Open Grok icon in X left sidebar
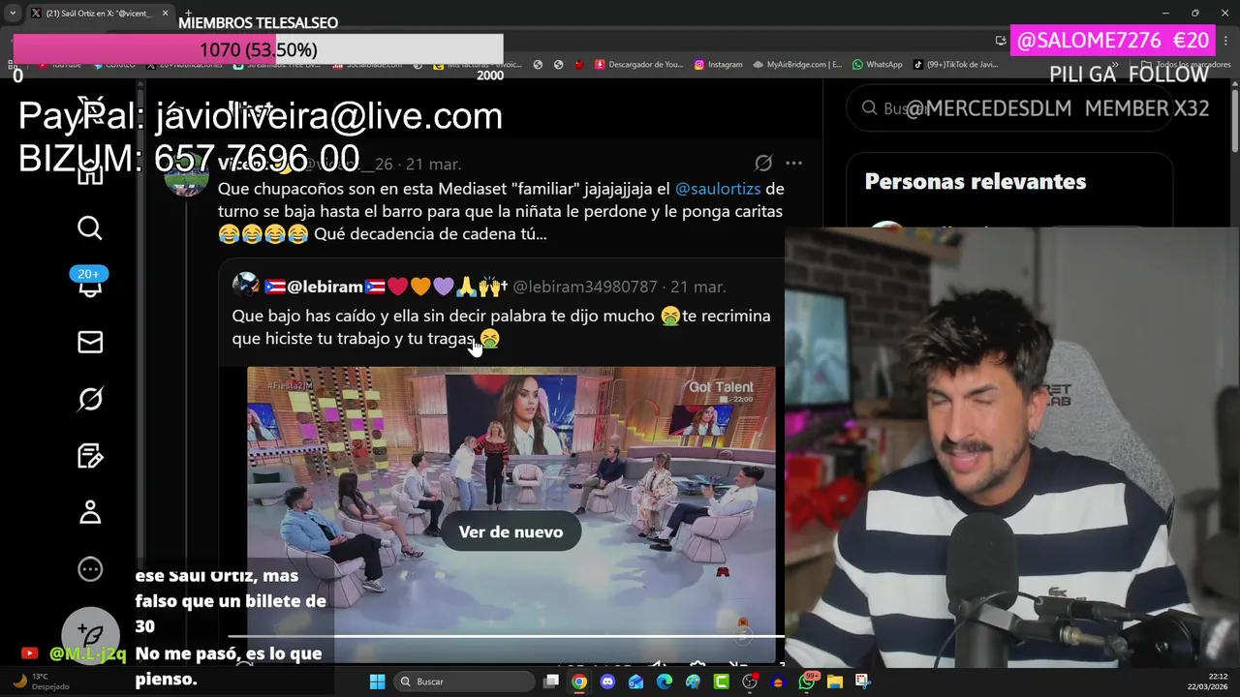 click(90, 399)
